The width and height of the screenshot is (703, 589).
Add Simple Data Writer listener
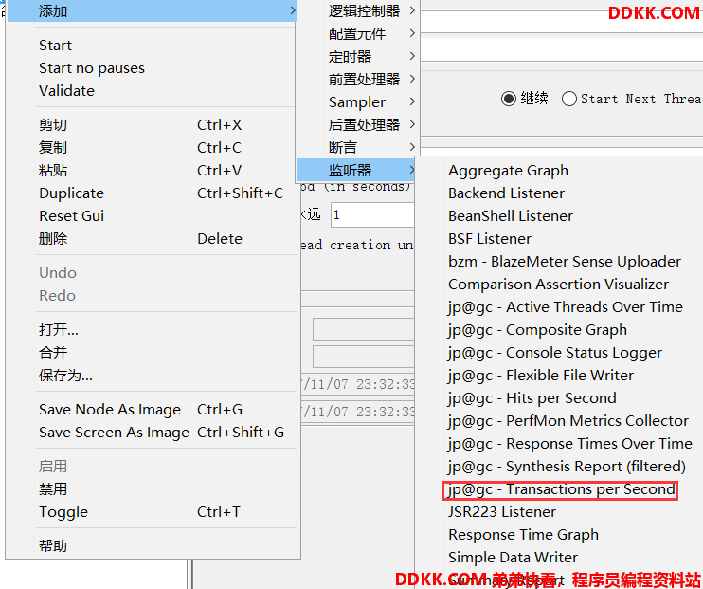click(x=513, y=558)
